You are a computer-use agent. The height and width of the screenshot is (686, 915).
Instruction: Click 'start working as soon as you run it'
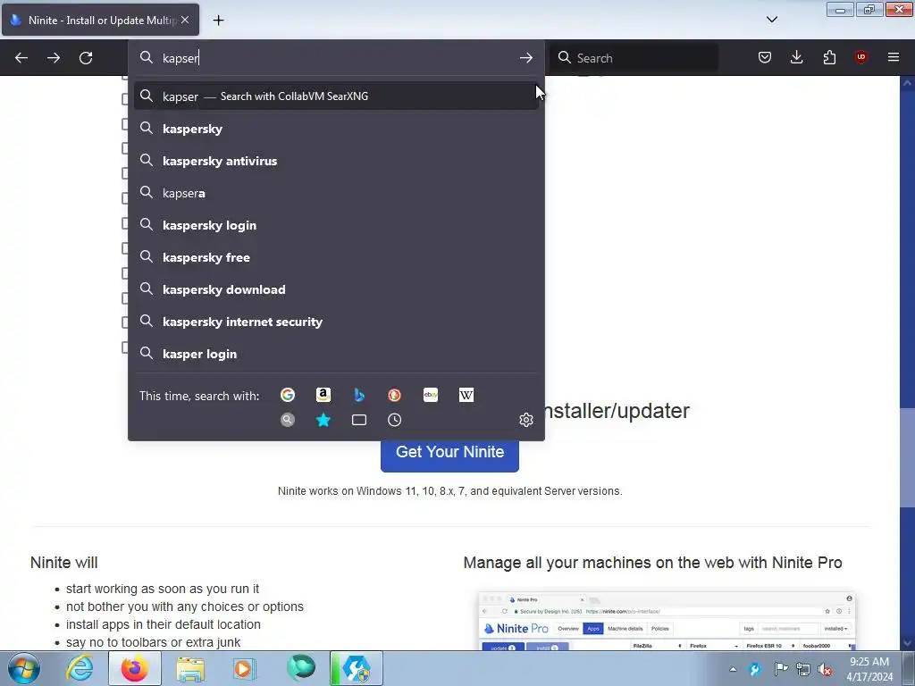pos(163,590)
